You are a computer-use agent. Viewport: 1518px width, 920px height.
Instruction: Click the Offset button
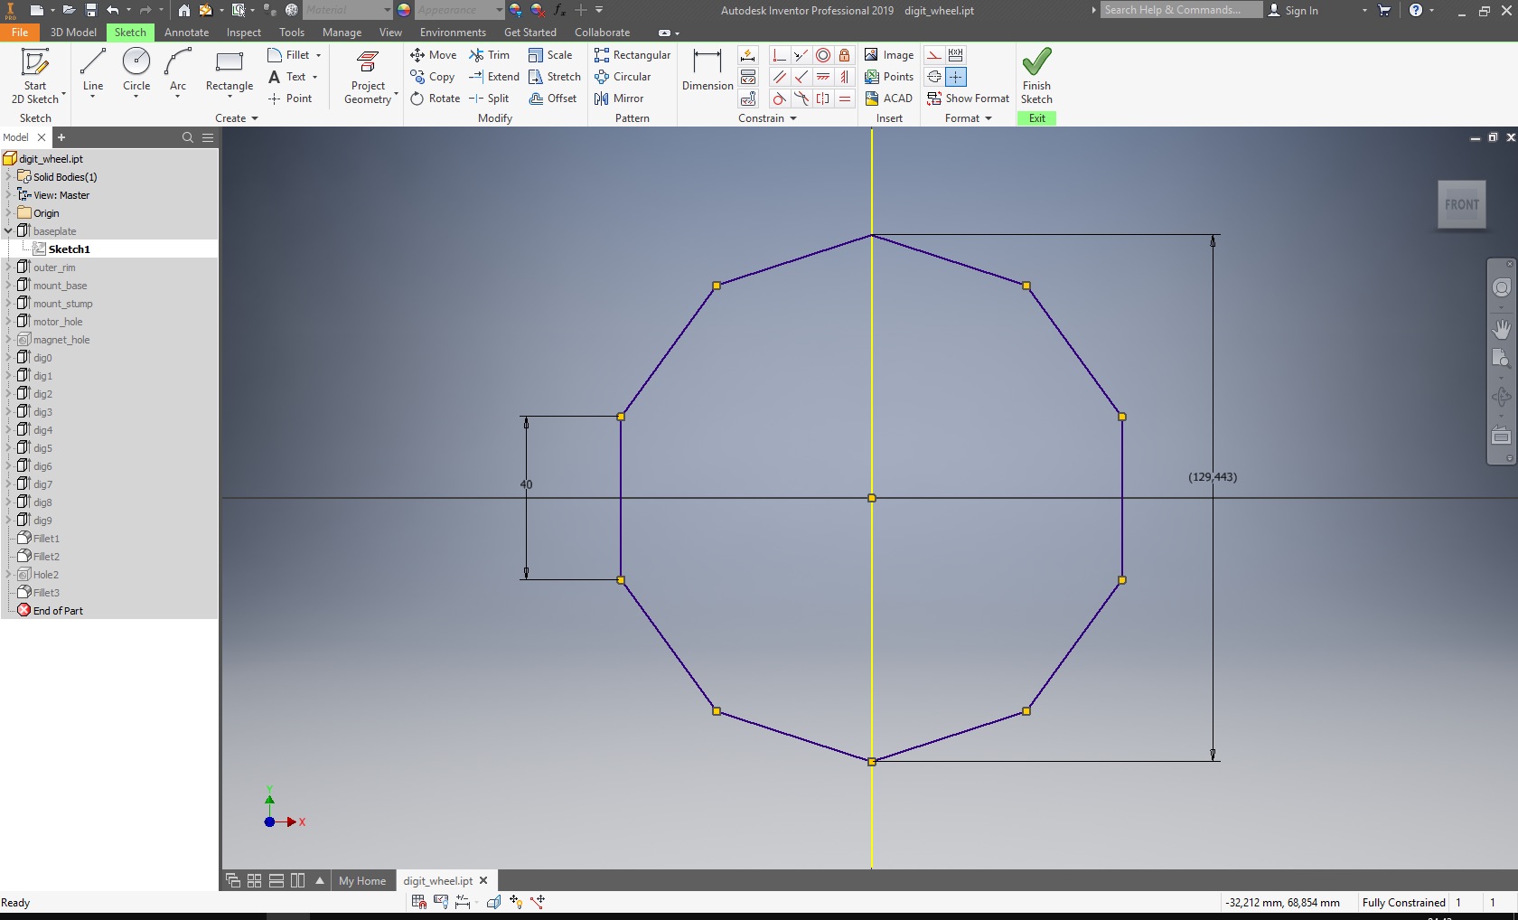(553, 99)
